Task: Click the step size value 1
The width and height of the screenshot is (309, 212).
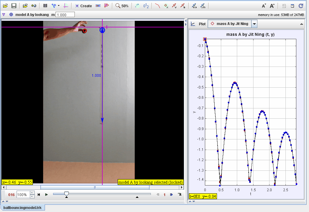Action: [x=164, y=195]
